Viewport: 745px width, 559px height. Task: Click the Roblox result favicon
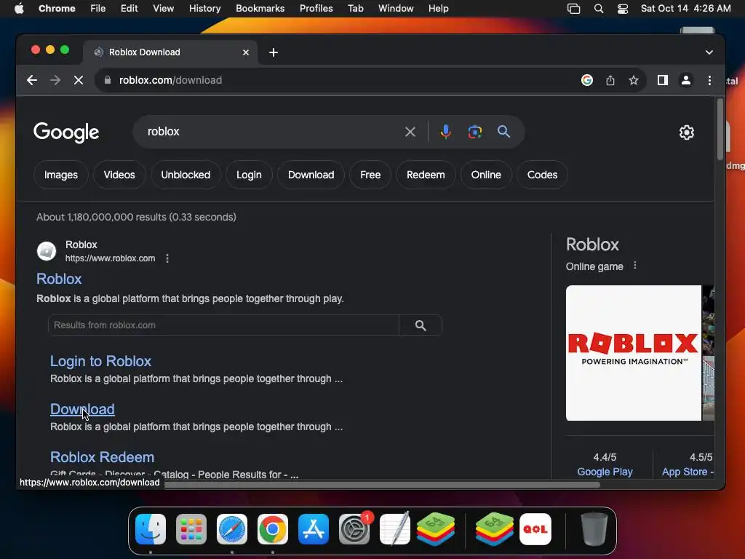pyautogui.click(x=47, y=251)
